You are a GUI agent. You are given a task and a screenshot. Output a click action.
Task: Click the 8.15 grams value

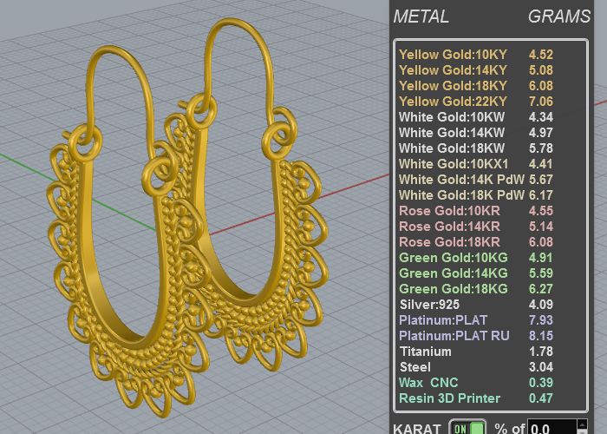pyautogui.click(x=541, y=336)
